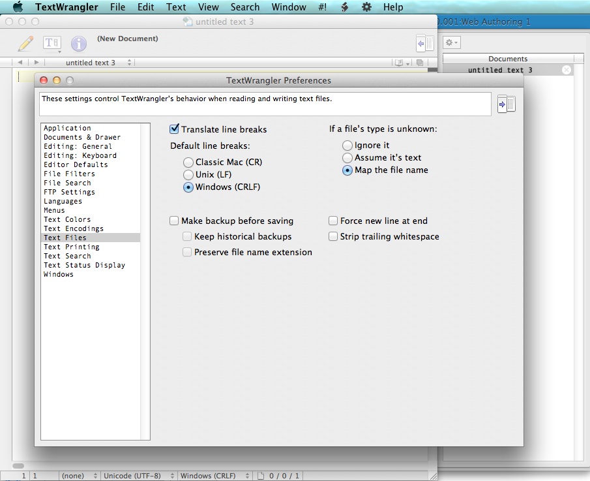Select Application in the preferences list
The height and width of the screenshot is (481, 590).
91,128
